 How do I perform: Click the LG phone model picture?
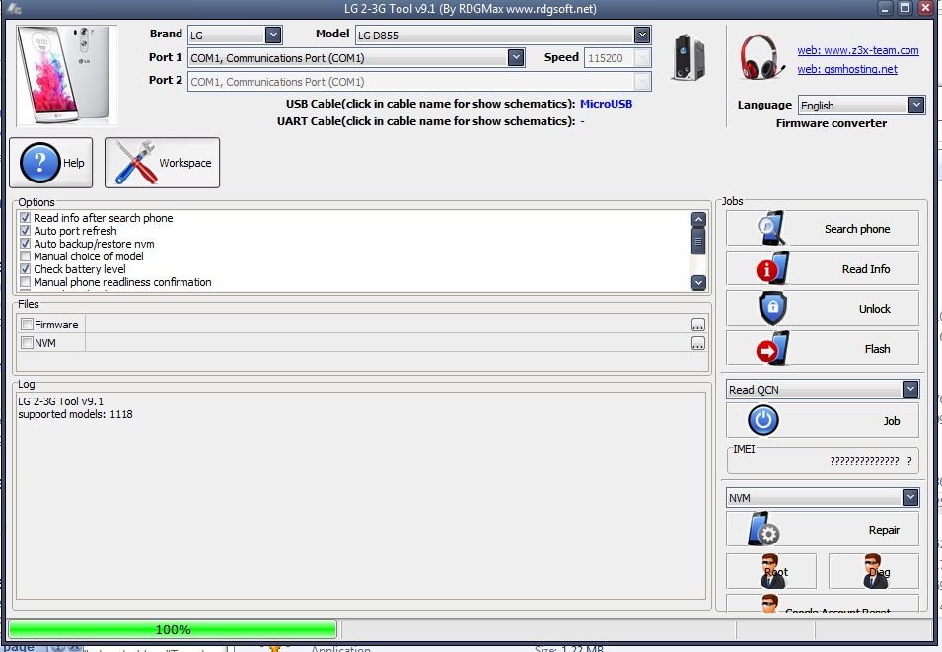pyautogui.click(x=67, y=75)
